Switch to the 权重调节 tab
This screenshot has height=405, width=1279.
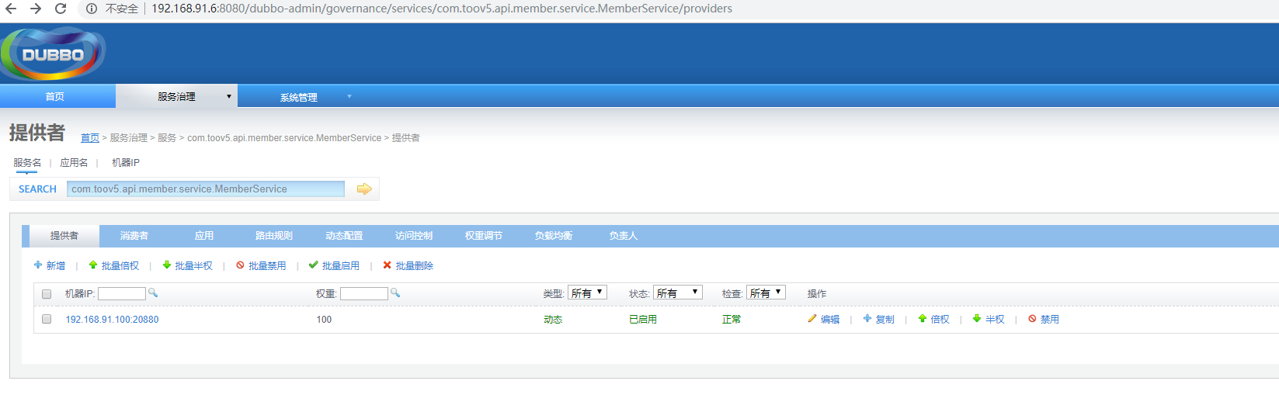click(484, 236)
